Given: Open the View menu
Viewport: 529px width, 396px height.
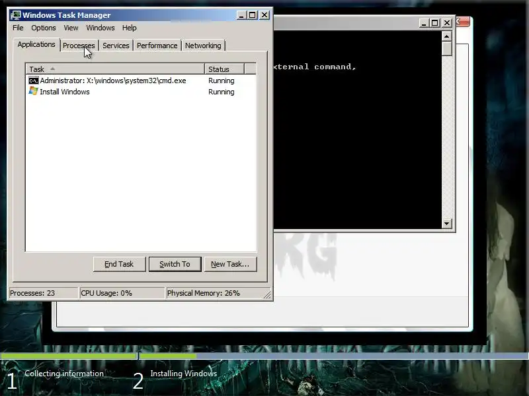Looking at the screenshot, I should click(71, 28).
